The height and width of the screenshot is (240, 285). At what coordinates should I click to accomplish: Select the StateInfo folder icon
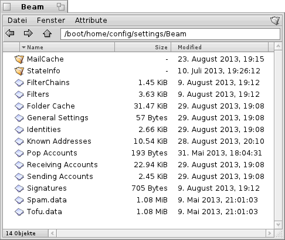19,71
